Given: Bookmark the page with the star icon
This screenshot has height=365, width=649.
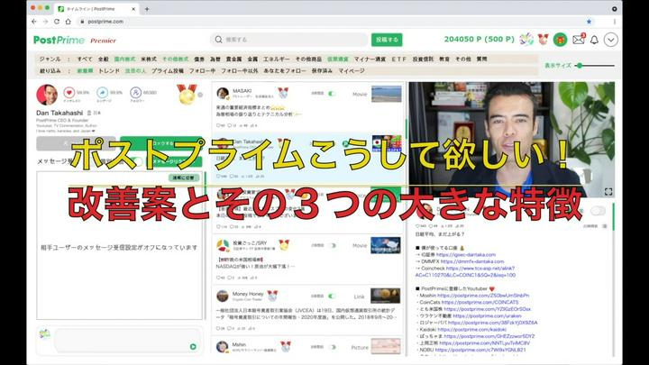Looking at the screenshot, I should tap(589, 22).
